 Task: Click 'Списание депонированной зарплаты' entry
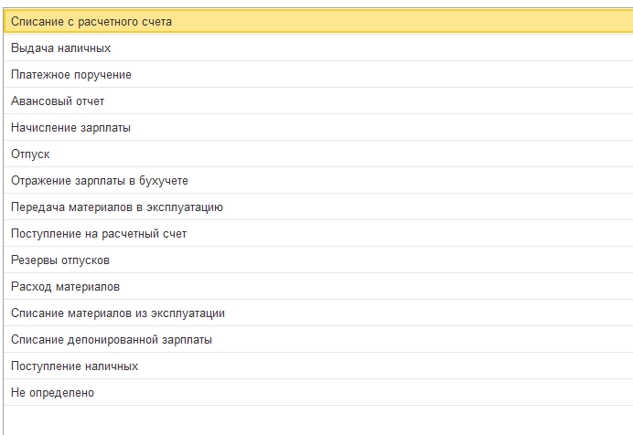pos(112,340)
